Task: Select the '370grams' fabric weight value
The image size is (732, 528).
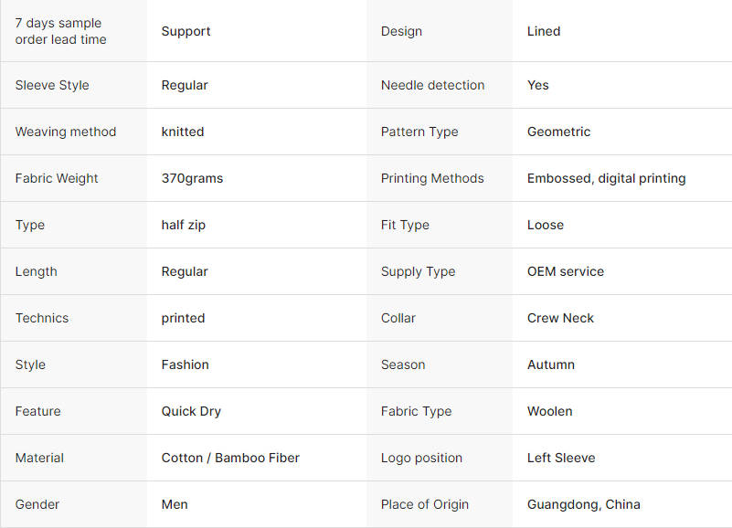Action: (192, 178)
